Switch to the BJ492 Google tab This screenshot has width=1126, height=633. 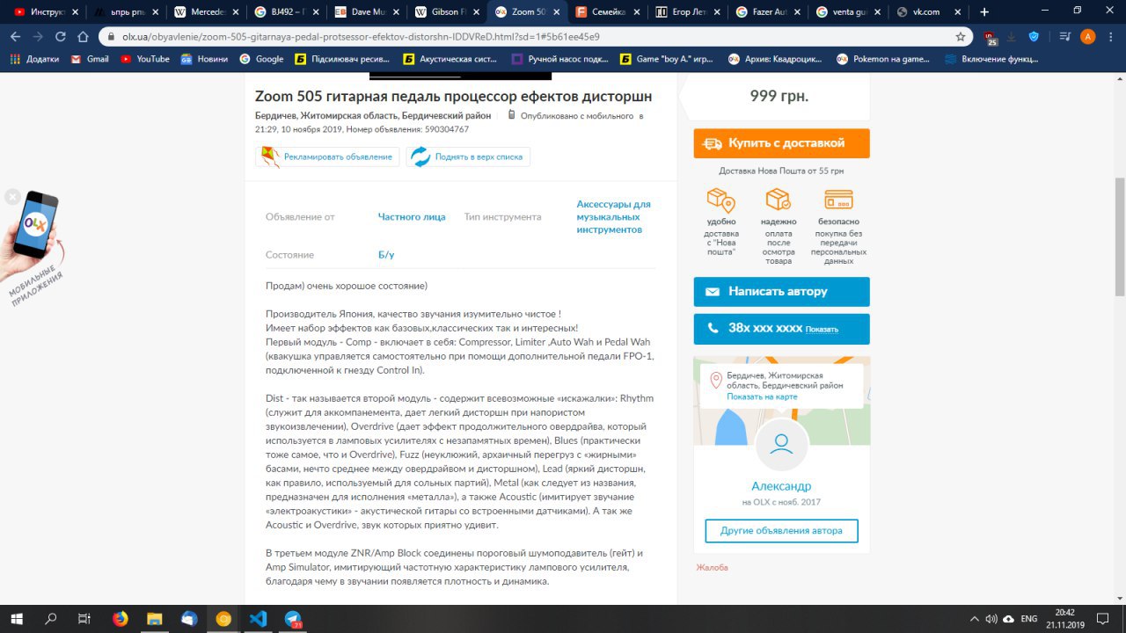coord(286,12)
